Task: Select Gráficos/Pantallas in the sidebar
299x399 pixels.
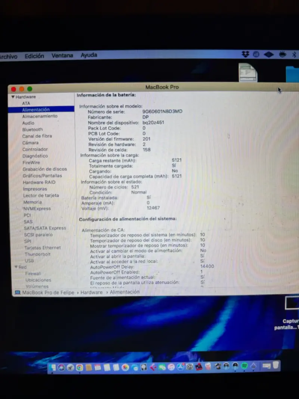Action: 43,176
